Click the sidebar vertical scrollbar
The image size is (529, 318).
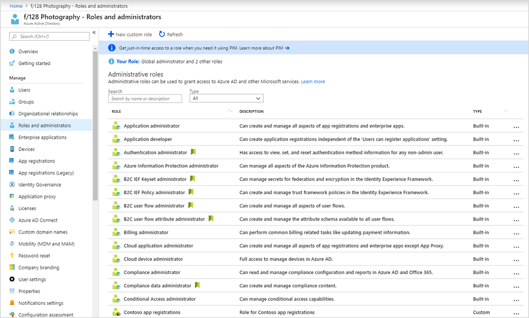click(95, 126)
